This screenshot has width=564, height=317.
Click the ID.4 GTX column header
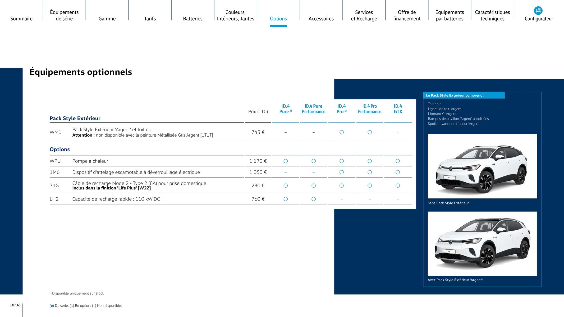pos(398,109)
